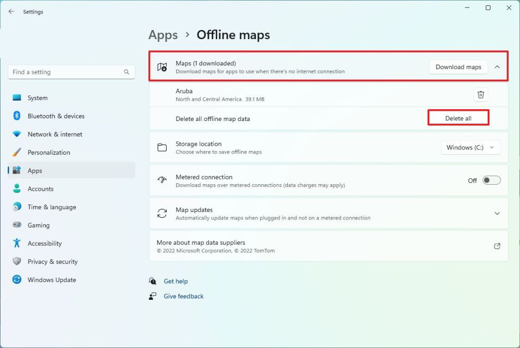Delete the Aruba map with trash icon
The height and width of the screenshot is (348, 520).
click(480, 95)
